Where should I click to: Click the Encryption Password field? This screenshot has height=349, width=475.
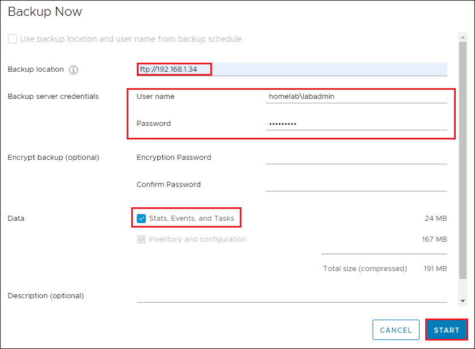[356, 158]
